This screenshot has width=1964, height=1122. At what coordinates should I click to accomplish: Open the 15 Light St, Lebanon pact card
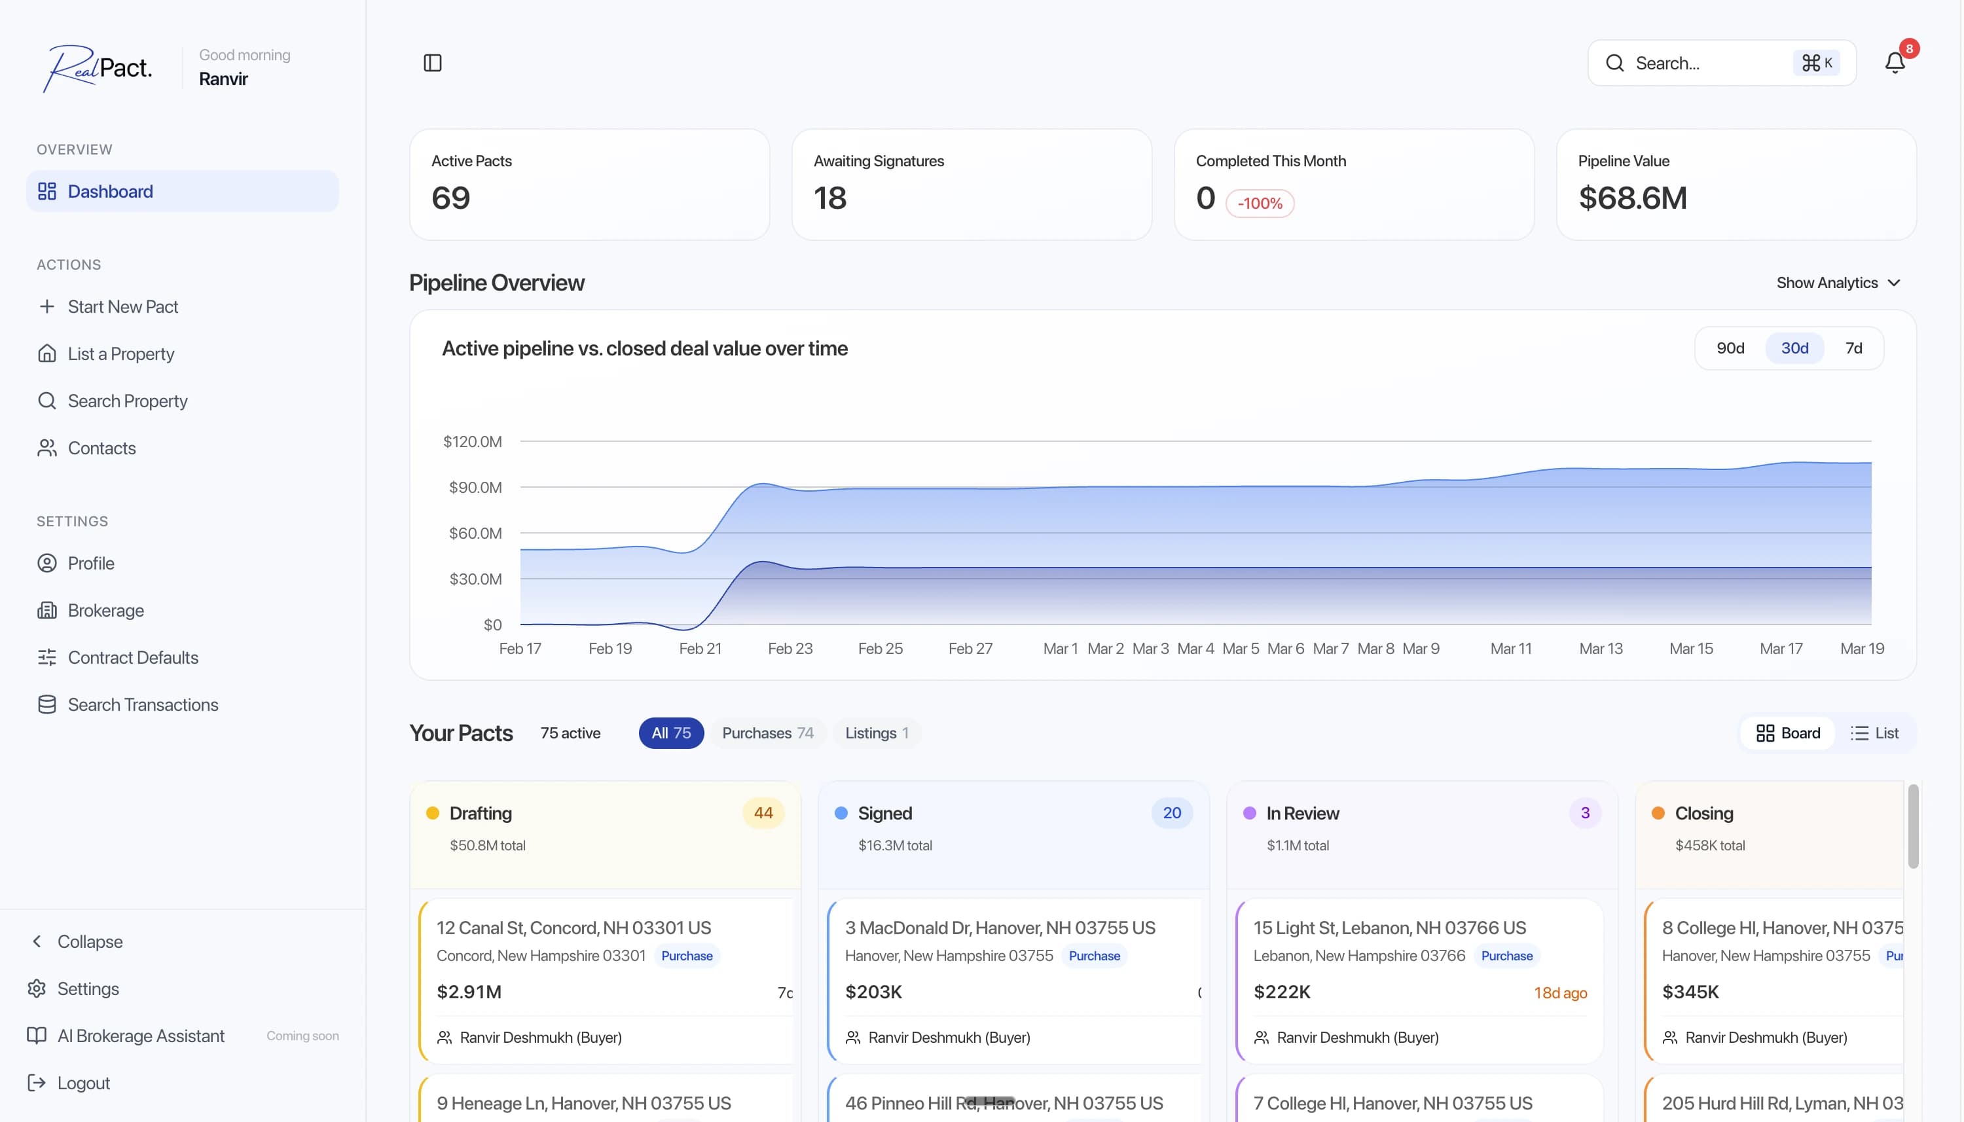point(1420,981)
